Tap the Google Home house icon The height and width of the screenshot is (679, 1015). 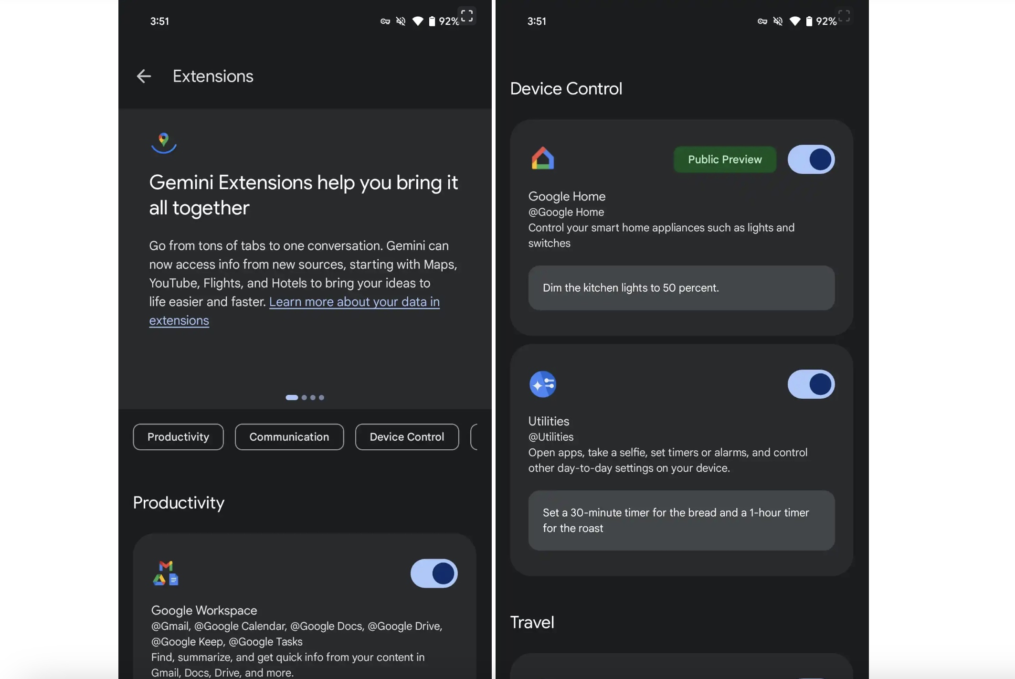[x=543, y=158]
